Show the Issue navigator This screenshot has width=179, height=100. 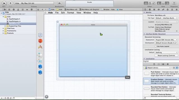click(18, 9)
